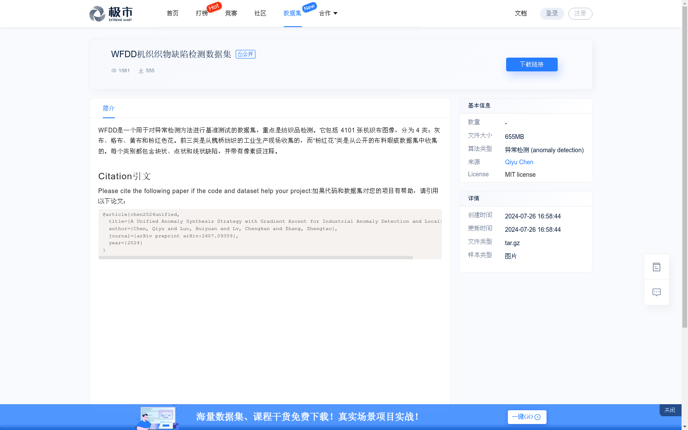The image size is (688, 430).
Task: Select the 简介 tab
Action: point(109,108)
